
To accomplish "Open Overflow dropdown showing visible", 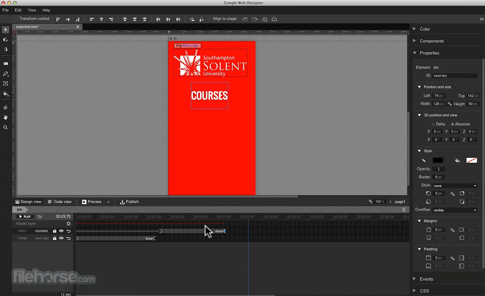I will tap(455, 210).
